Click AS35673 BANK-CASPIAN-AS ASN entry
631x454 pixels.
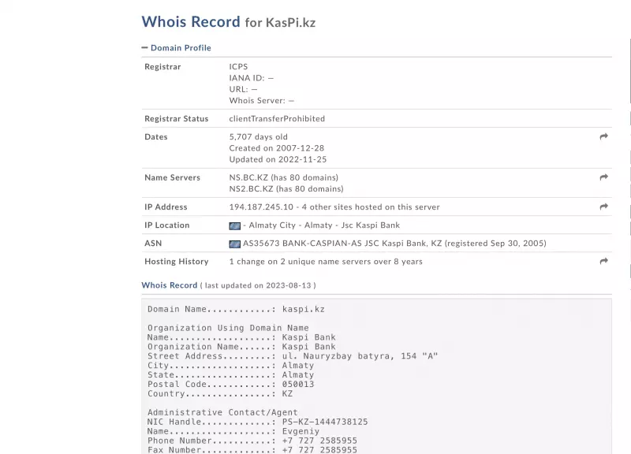[394, 244]
